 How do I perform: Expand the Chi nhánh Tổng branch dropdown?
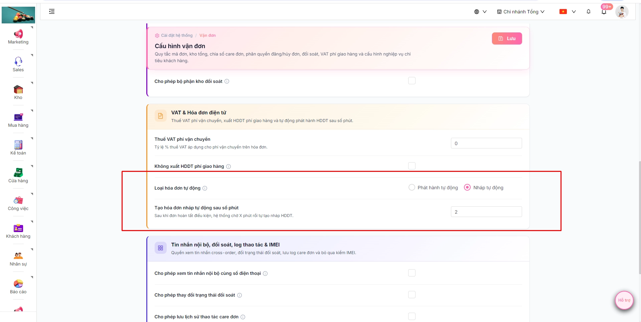521,12
